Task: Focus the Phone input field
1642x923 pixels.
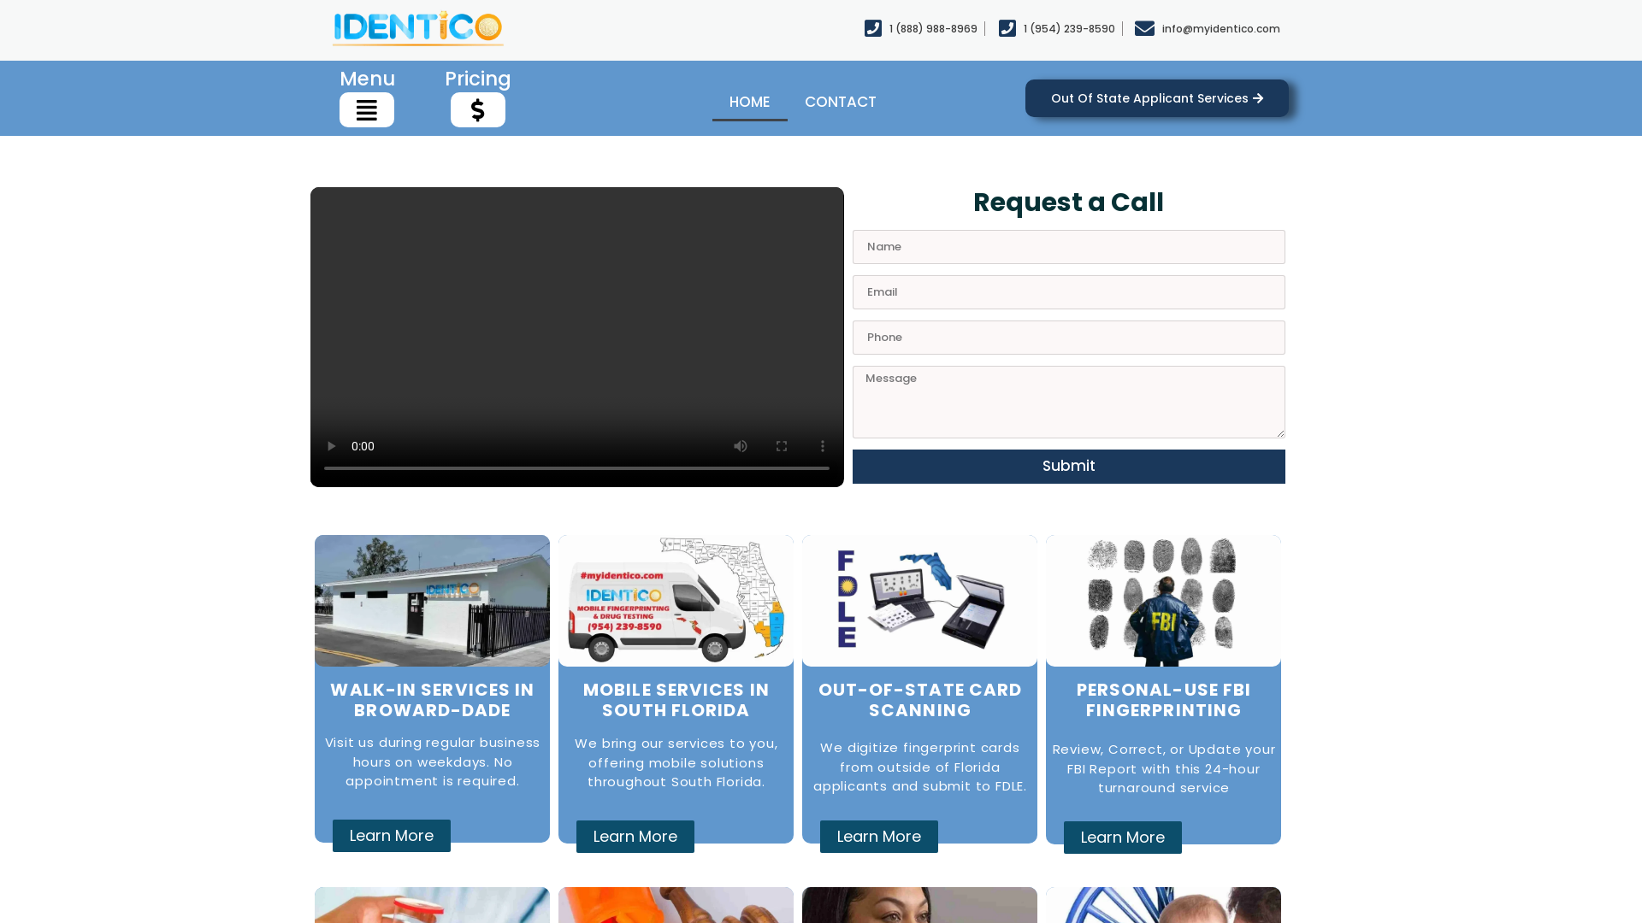Action: (1069, 338)
